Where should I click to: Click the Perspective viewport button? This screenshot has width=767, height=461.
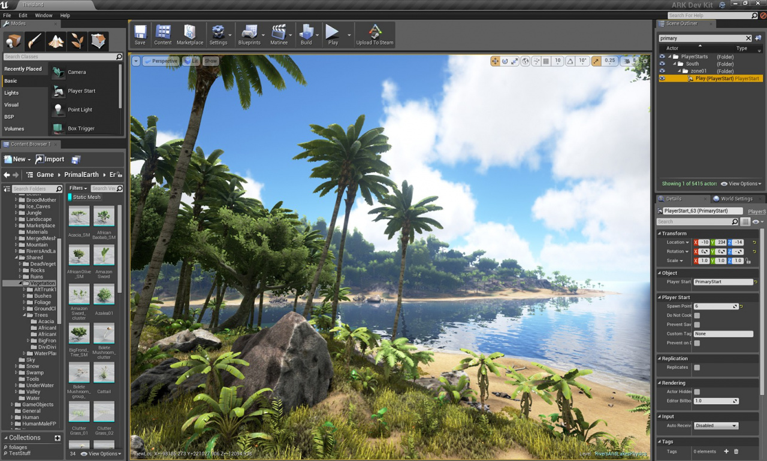tap(161, 61)
